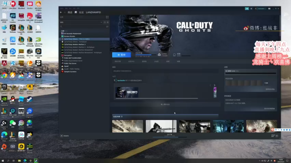The image size is (291, 163).
Task: Click the cloud save status icon
Action: [x=159, y=55]
